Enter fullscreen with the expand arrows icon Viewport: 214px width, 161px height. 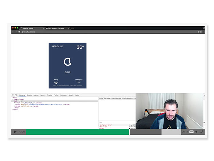(x=202, y=132)
